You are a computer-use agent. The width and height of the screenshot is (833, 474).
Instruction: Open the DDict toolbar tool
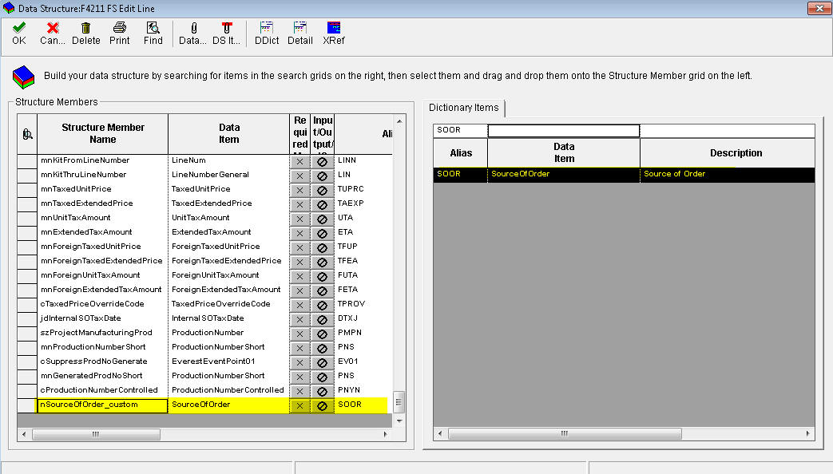[x=267, y=34]
